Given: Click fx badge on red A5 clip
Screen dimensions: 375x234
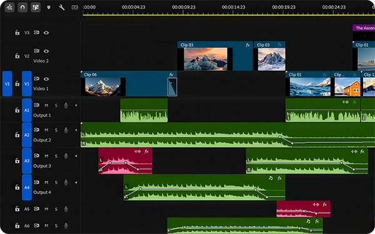Looking at the screenshot, I should pyautogui.click(x=325, y=205).
